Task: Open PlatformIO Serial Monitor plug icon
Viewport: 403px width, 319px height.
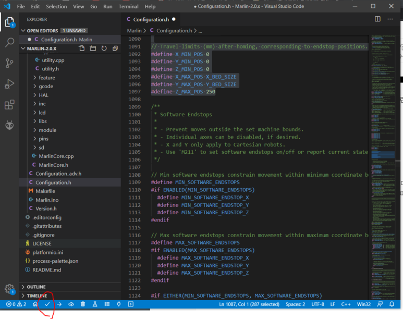Action: click(x=119, y=304)
